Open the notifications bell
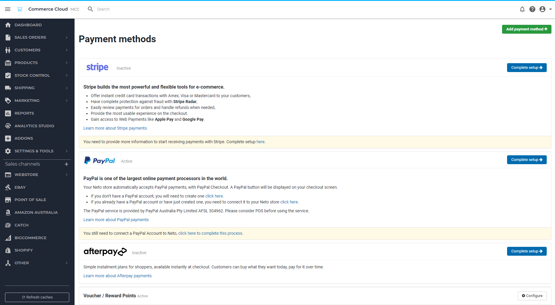The height and width of the screenshot is (305, 555). pyautogui.click(x=522, y=9)
